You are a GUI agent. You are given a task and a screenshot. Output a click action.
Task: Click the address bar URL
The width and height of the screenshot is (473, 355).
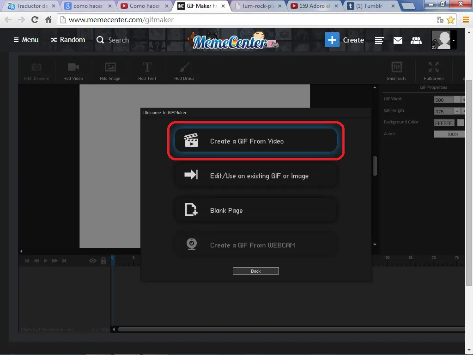(121, 20)
